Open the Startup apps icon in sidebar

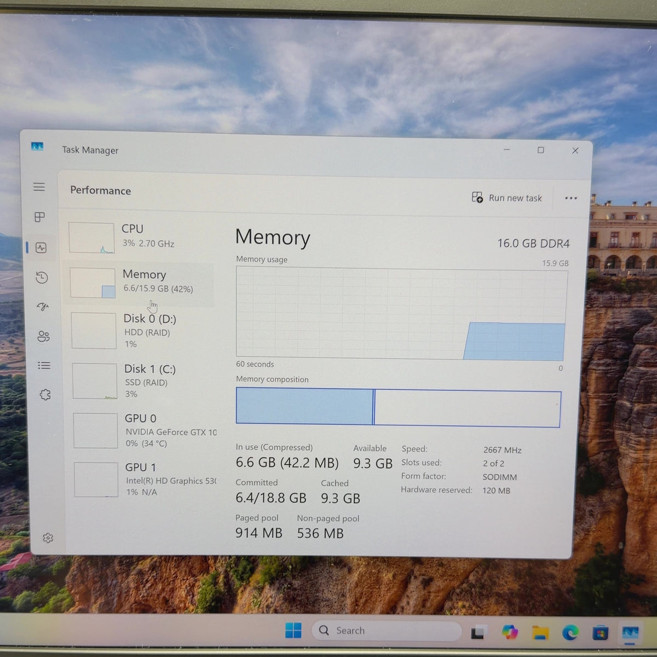(x=43, y=307)
